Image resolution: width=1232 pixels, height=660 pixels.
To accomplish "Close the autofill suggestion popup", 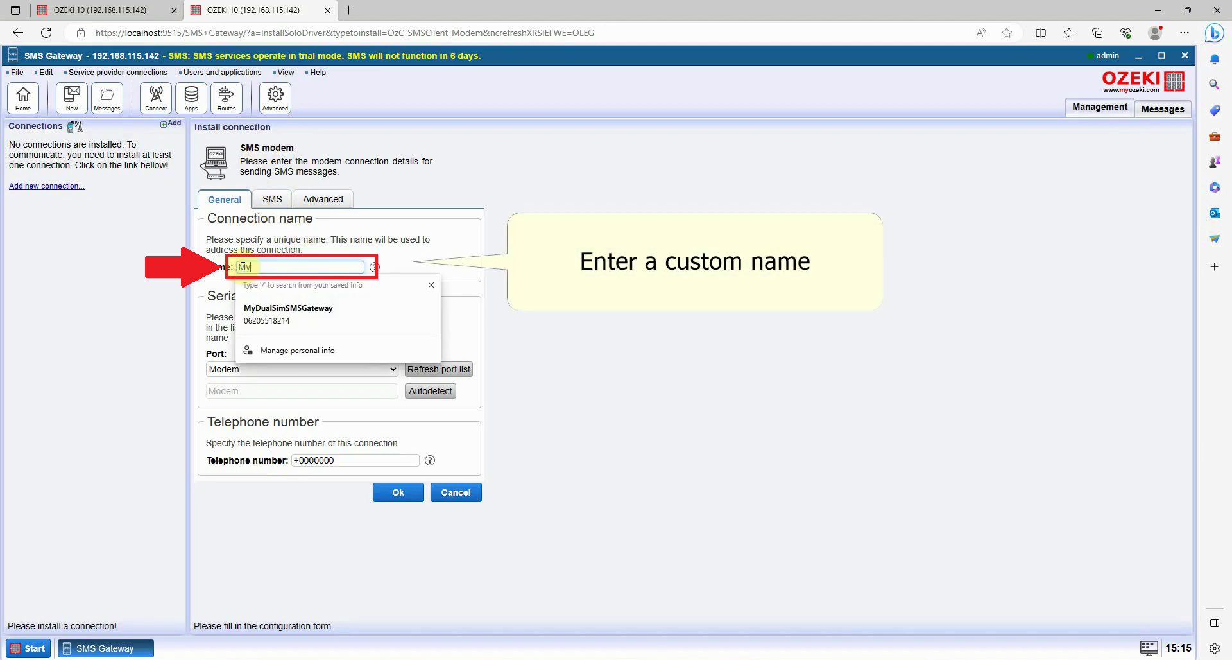I will click(431, 285).
